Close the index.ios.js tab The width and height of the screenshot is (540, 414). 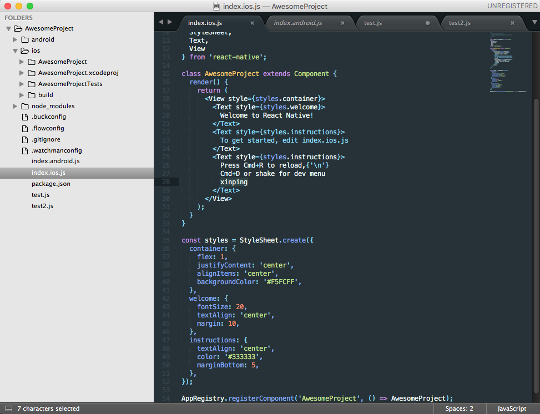coord(253,23)
